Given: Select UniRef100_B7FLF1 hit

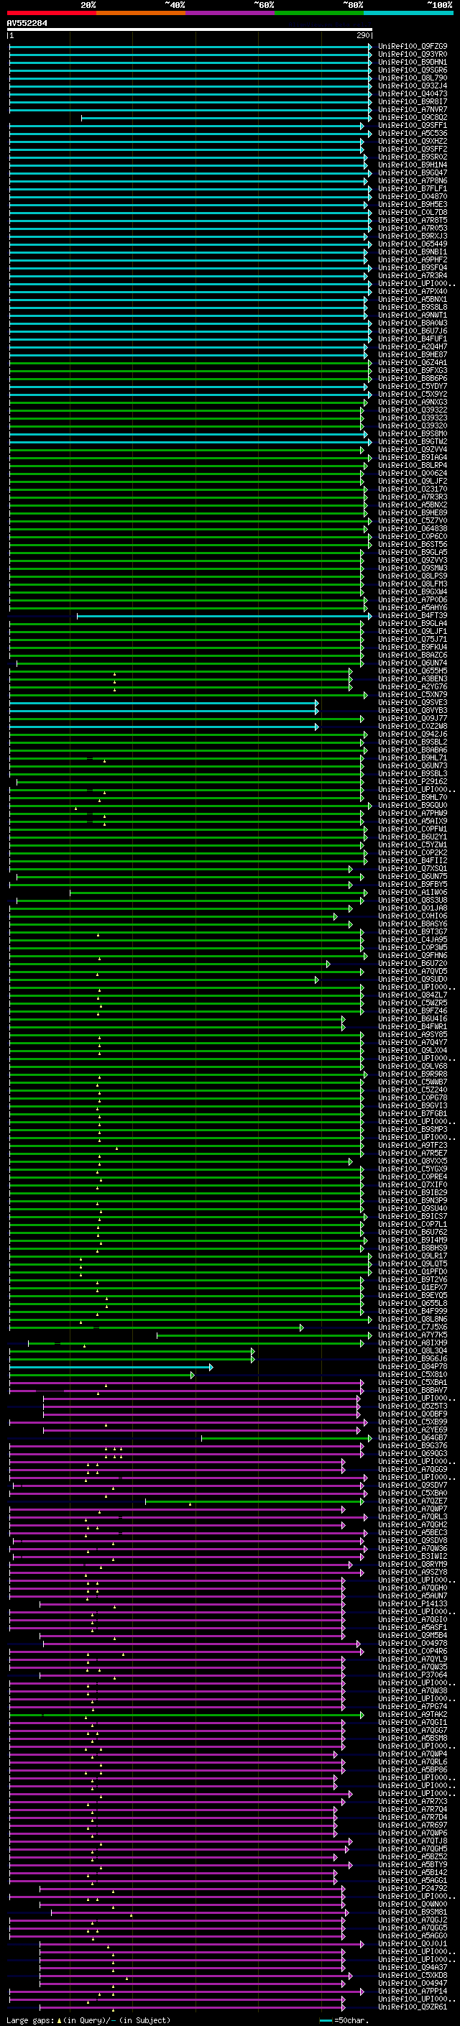Looking at the screenshot, I should point(413,189).
